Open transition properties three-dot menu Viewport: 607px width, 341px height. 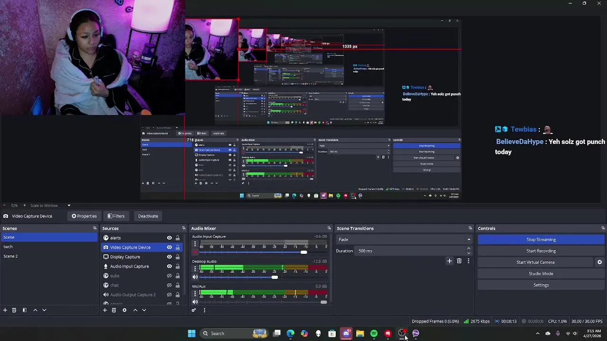[469, 261]
